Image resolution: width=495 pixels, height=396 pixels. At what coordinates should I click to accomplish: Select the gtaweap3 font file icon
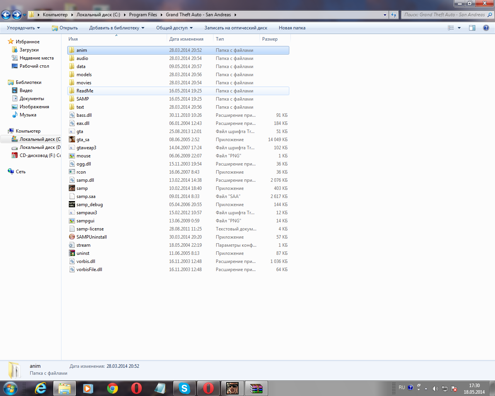[72, 148]
